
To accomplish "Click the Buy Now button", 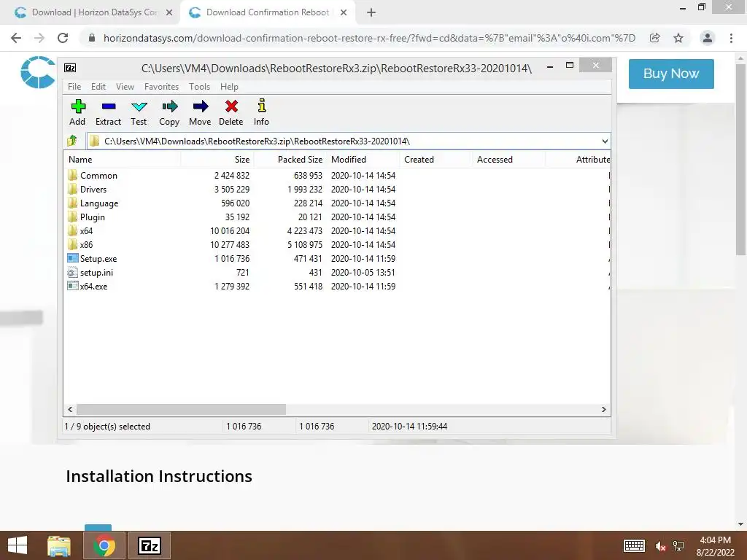I will (x=671, y=74).
